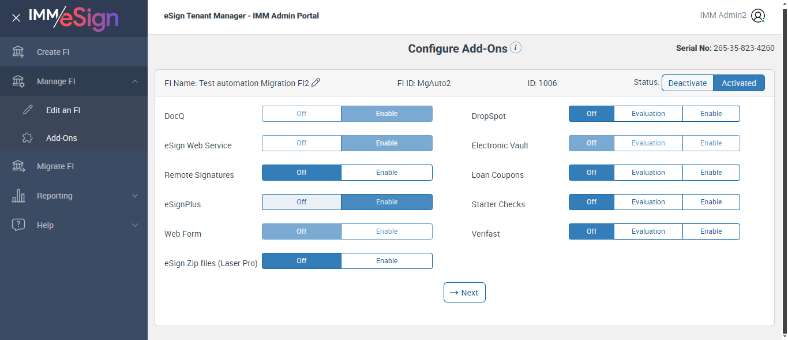The height and width of the screenshot is (340, 788).
Task: Collapse the Manage FI menu chevron
Action: tap(135, 81)
